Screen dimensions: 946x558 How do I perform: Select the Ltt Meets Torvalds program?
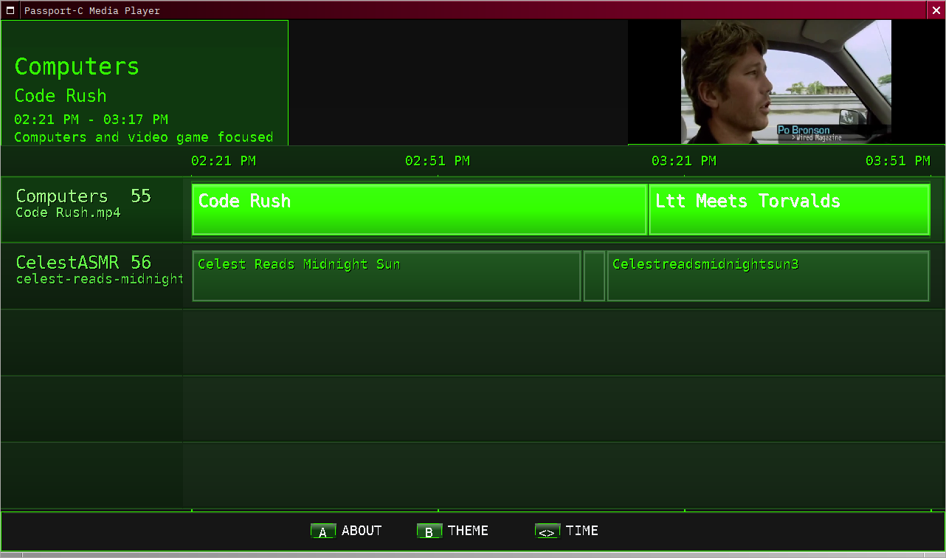[x=789, y=210]
